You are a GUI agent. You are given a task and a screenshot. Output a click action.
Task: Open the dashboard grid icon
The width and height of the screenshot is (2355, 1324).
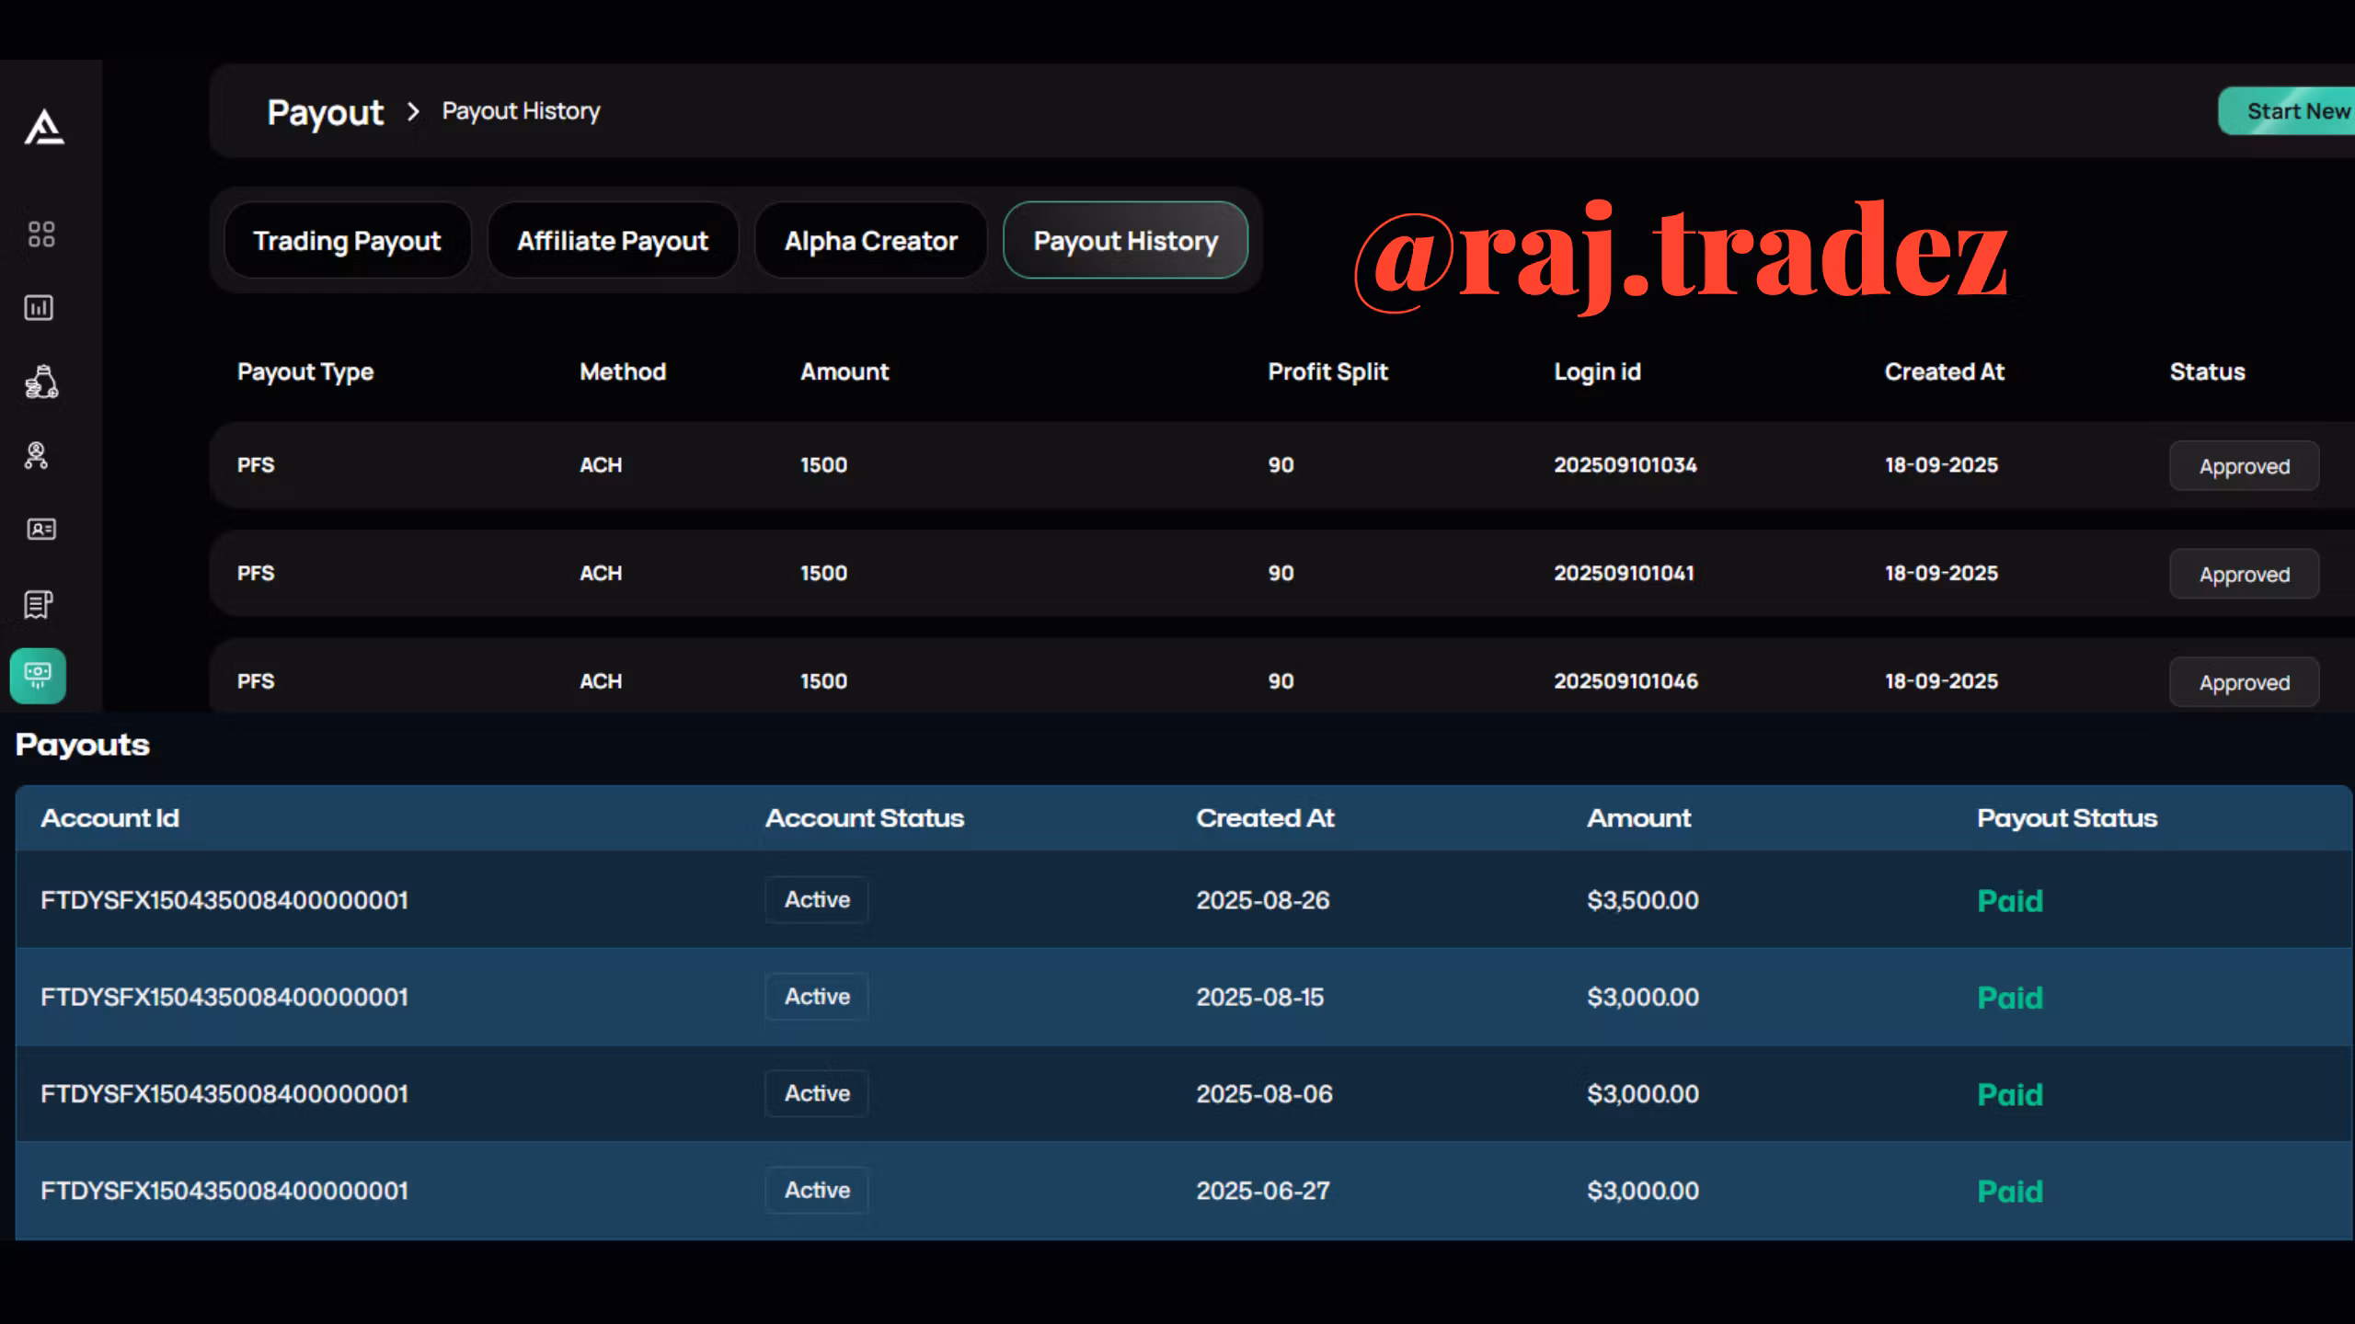(x=40, y=234)
